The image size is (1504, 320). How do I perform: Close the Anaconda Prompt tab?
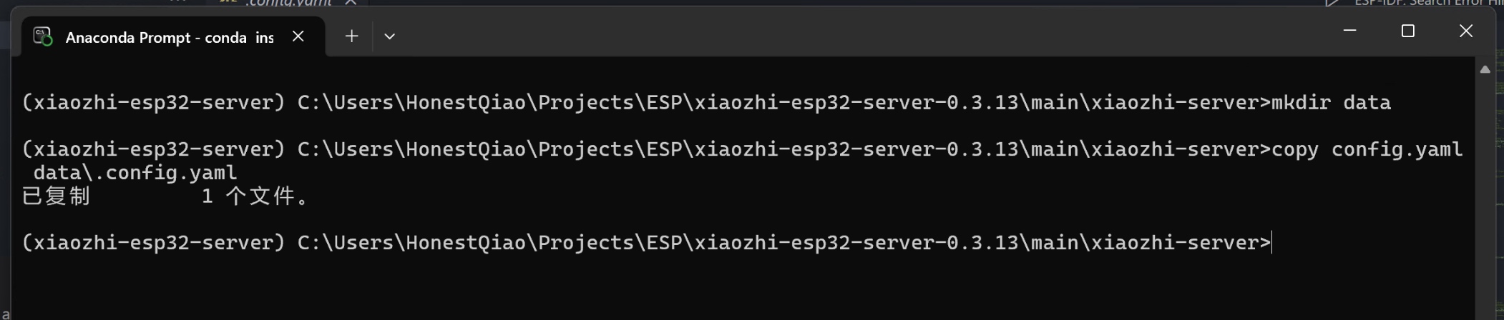coord(298,36)
